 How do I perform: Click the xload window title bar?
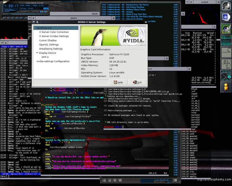[x=75, y=14]
